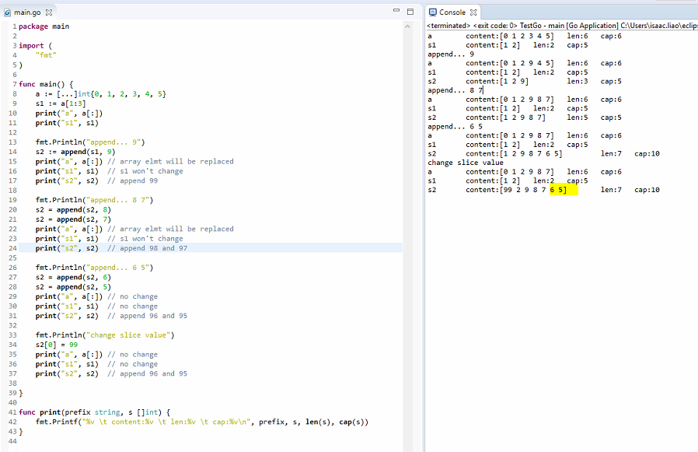Screen dimensions: 698x452
Task: Close the Console view tab
Action: [473, 12]
